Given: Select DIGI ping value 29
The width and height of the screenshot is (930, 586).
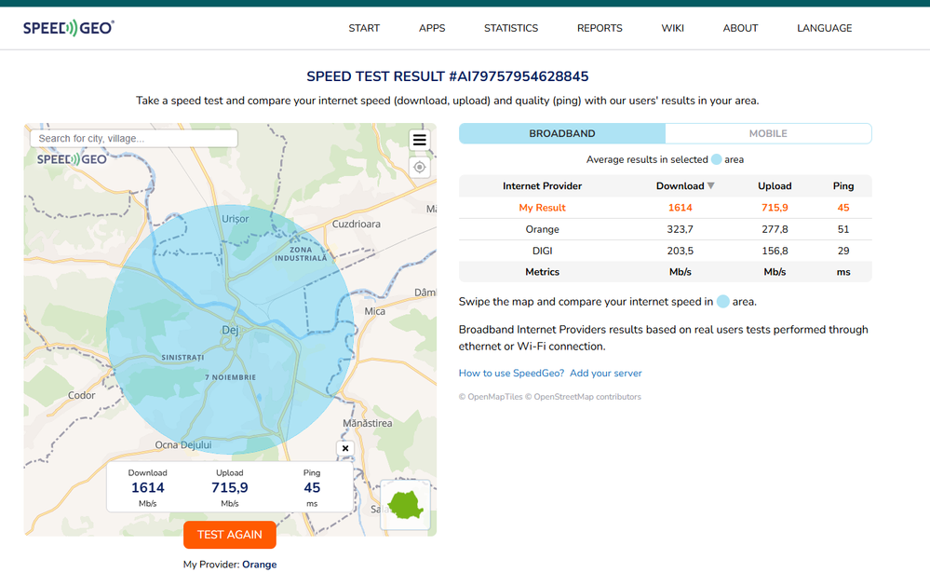Looking at the screenshot, I should [843, 251].
